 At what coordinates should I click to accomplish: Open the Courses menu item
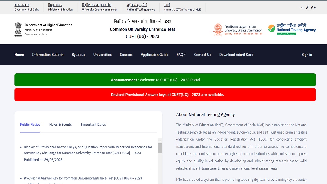point(126,55)
